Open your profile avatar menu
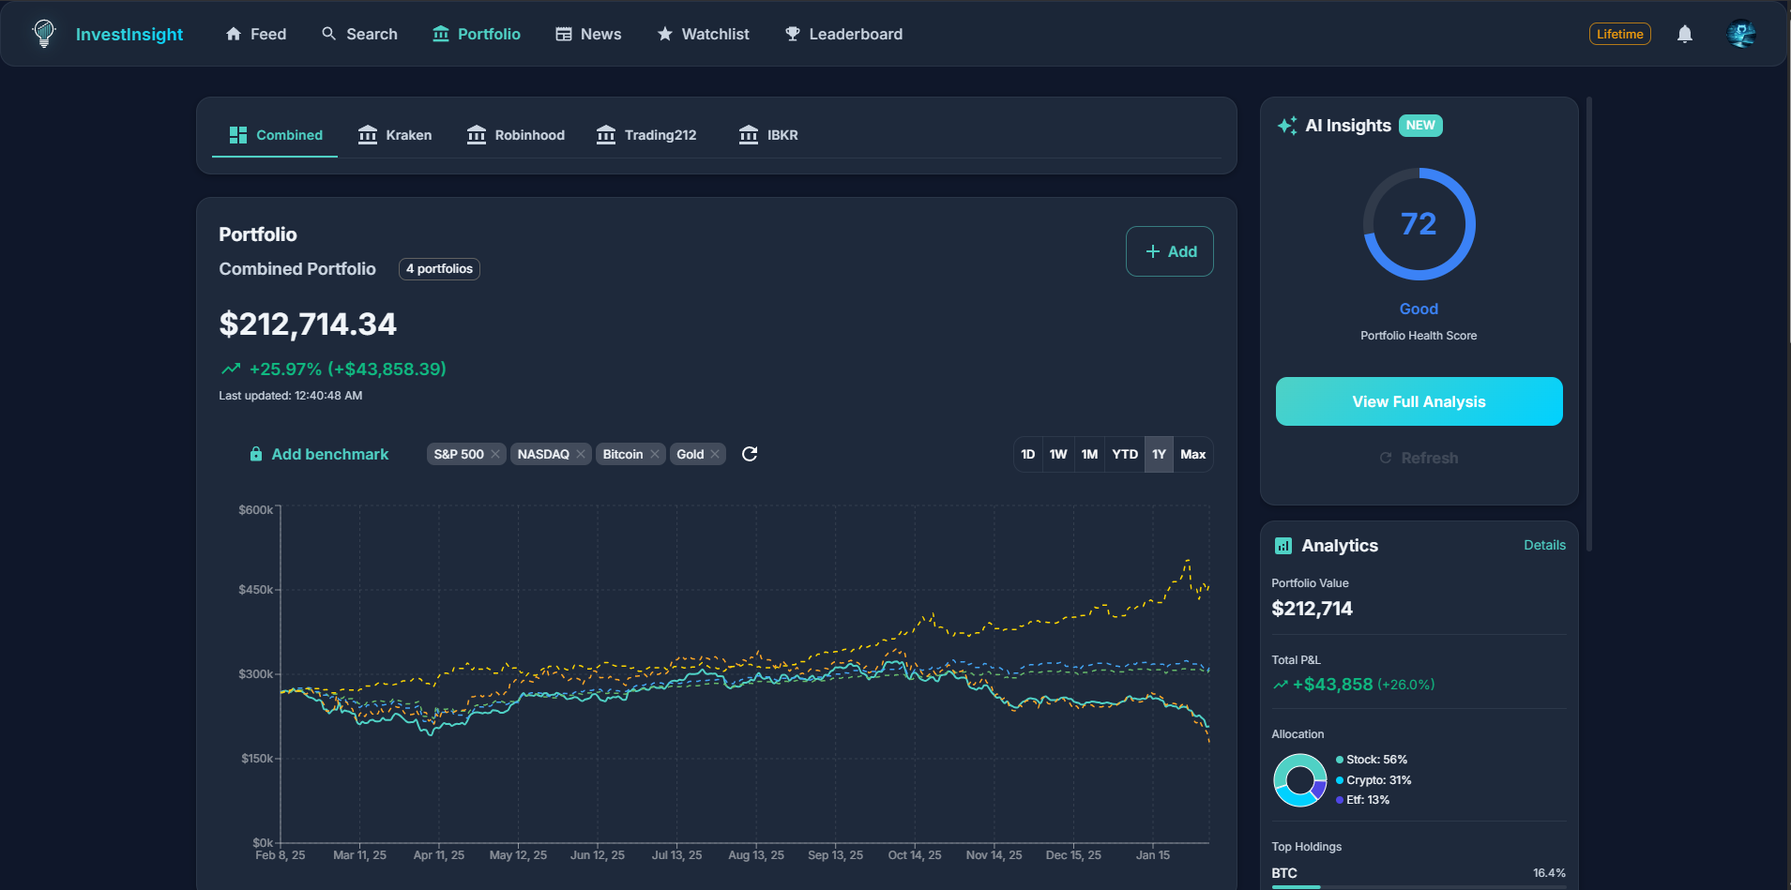 pos(1742,34)
